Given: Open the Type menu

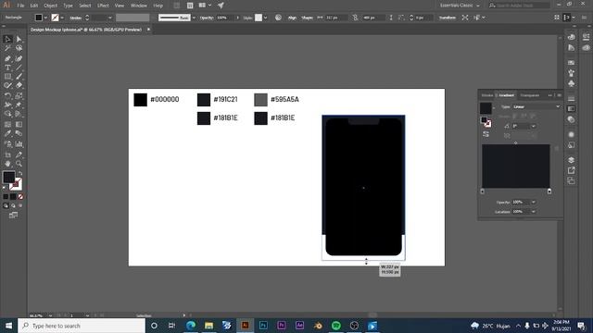Looking at the screenshot, I should [x=68, y=6].
